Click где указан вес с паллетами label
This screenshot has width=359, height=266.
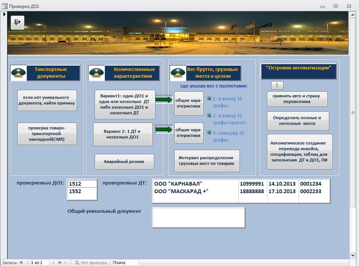(214, 86)
